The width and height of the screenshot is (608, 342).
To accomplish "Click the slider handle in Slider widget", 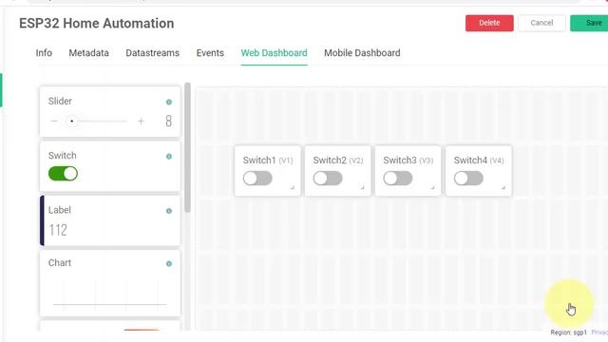I will click(72, 121).
